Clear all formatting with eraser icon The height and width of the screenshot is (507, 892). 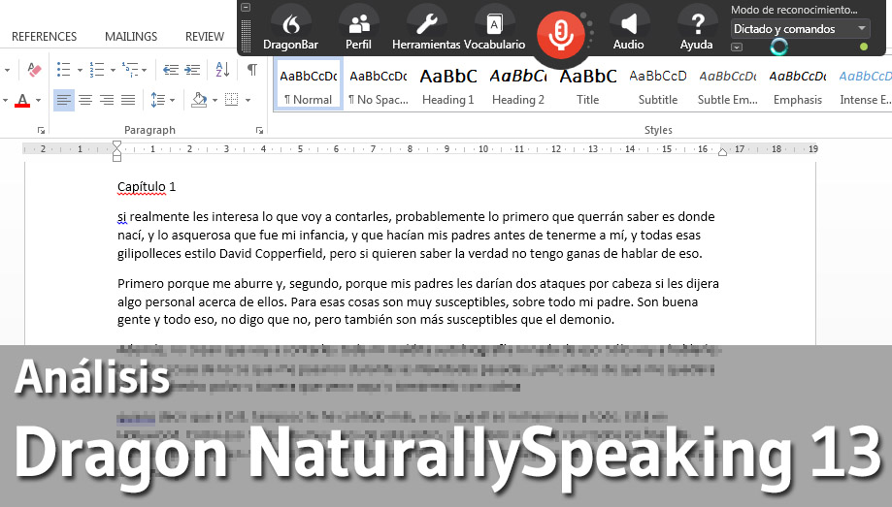click(x=34, y=70)
